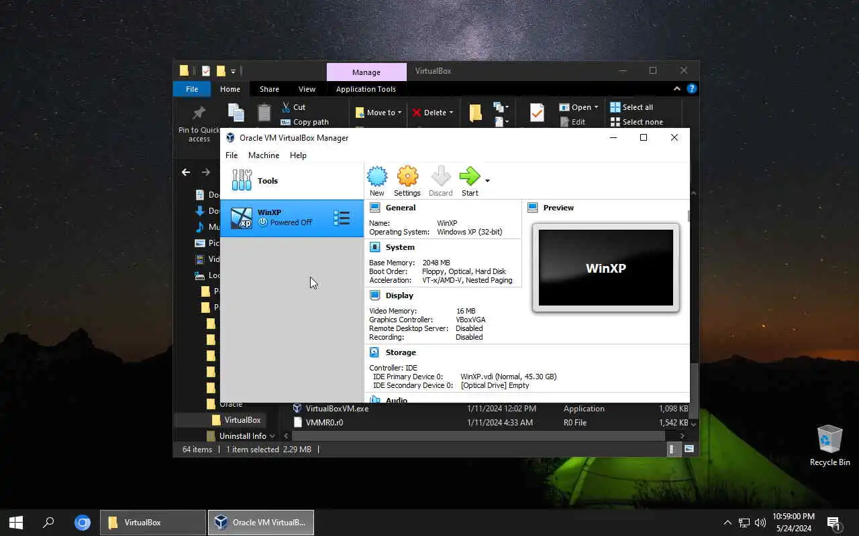859x536 pixels.
Task: Open the VirtualBox File menu
Action: [x=232, y=155]
